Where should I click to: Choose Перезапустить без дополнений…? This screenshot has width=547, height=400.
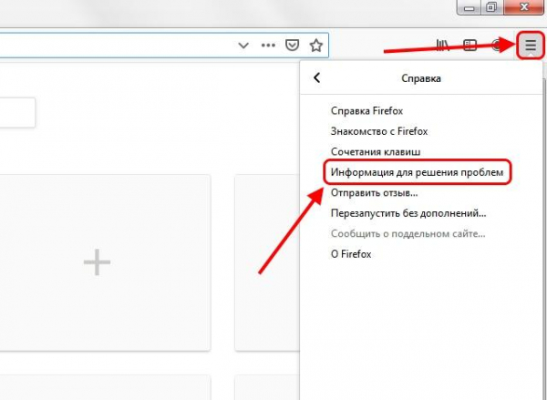(408, 213)
